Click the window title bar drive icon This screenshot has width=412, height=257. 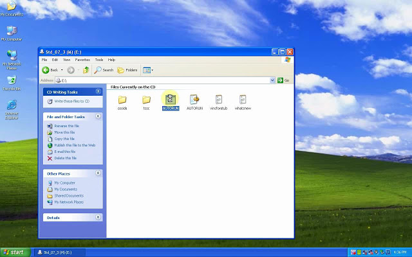[x=42, y=52]
